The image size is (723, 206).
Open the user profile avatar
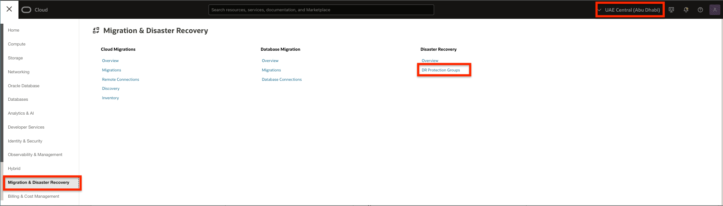715,10
